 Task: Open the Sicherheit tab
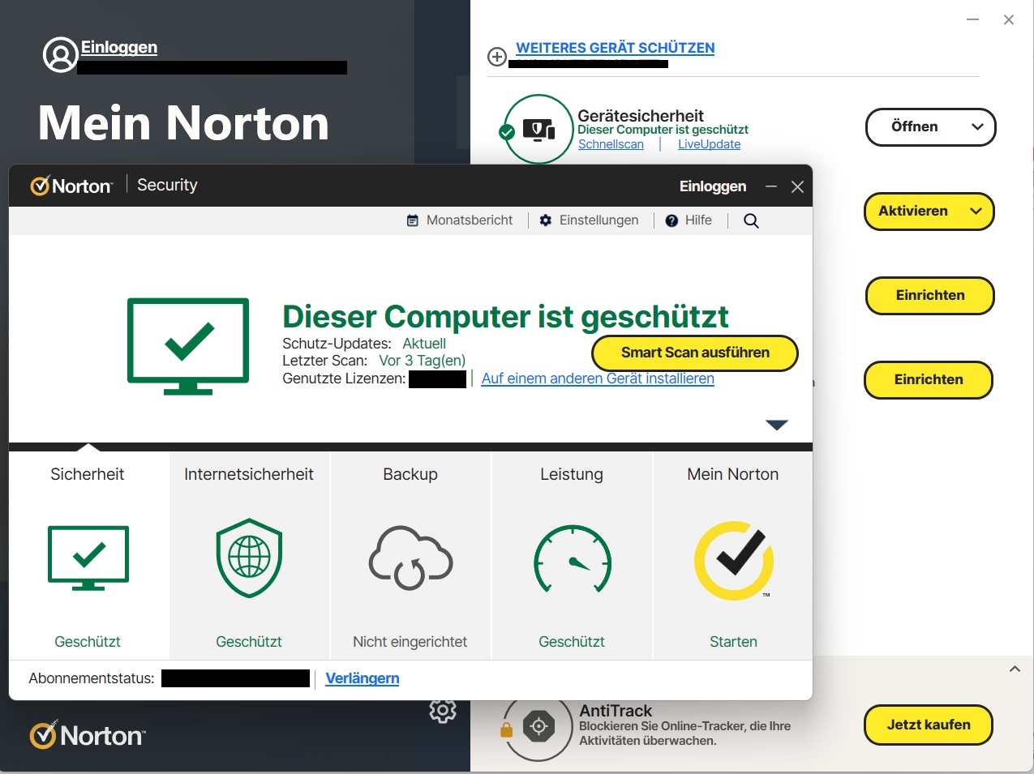(88, 555)
